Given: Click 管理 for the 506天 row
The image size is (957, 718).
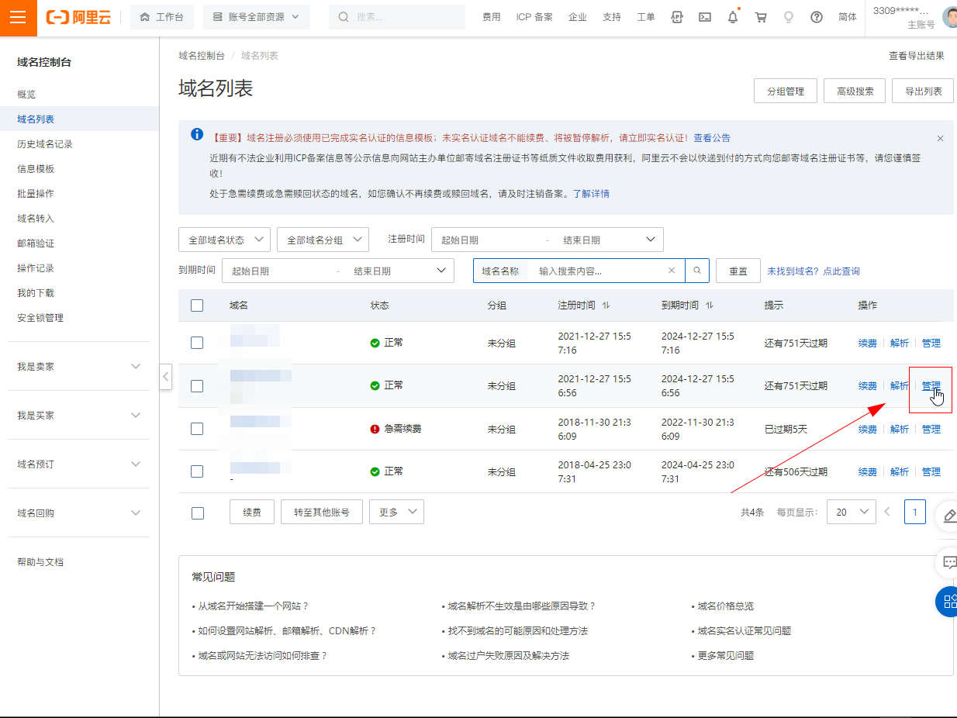Looking at the screenshot, I should (931, 471).
